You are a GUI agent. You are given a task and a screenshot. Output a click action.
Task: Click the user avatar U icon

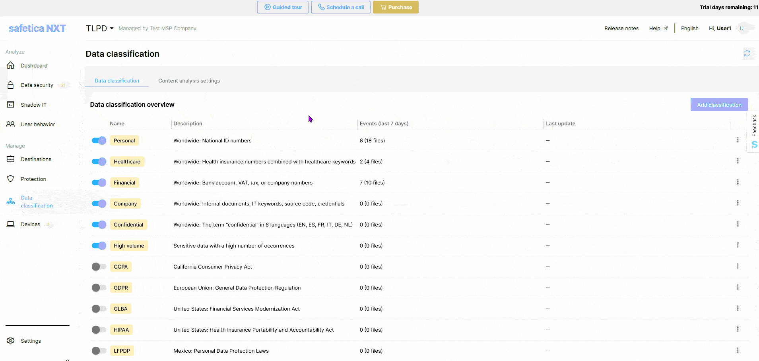point(742,28)
